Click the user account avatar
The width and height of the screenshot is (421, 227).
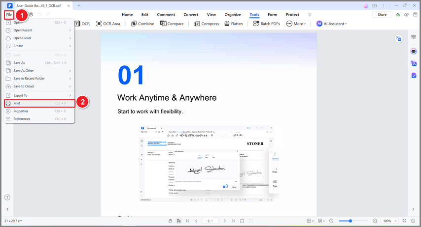coord(366,5)
